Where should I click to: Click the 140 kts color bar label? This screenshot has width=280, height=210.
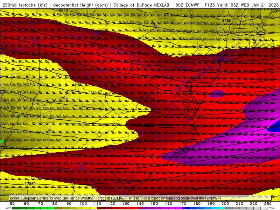[140, 204]
